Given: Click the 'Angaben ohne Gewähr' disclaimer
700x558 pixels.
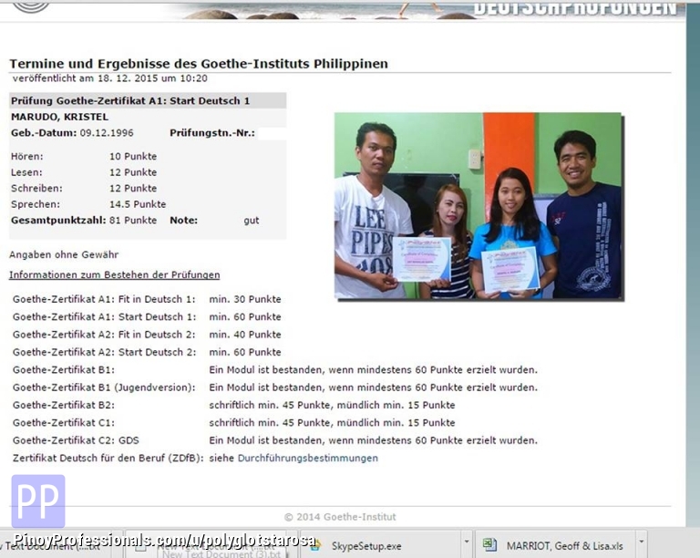Looking at the screenshot, I should (64, 255).
